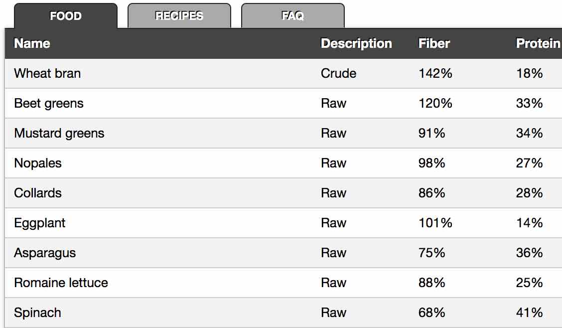Choose the Collards row
This screenshot has height=328, width=562.
(x=38, y=193)
